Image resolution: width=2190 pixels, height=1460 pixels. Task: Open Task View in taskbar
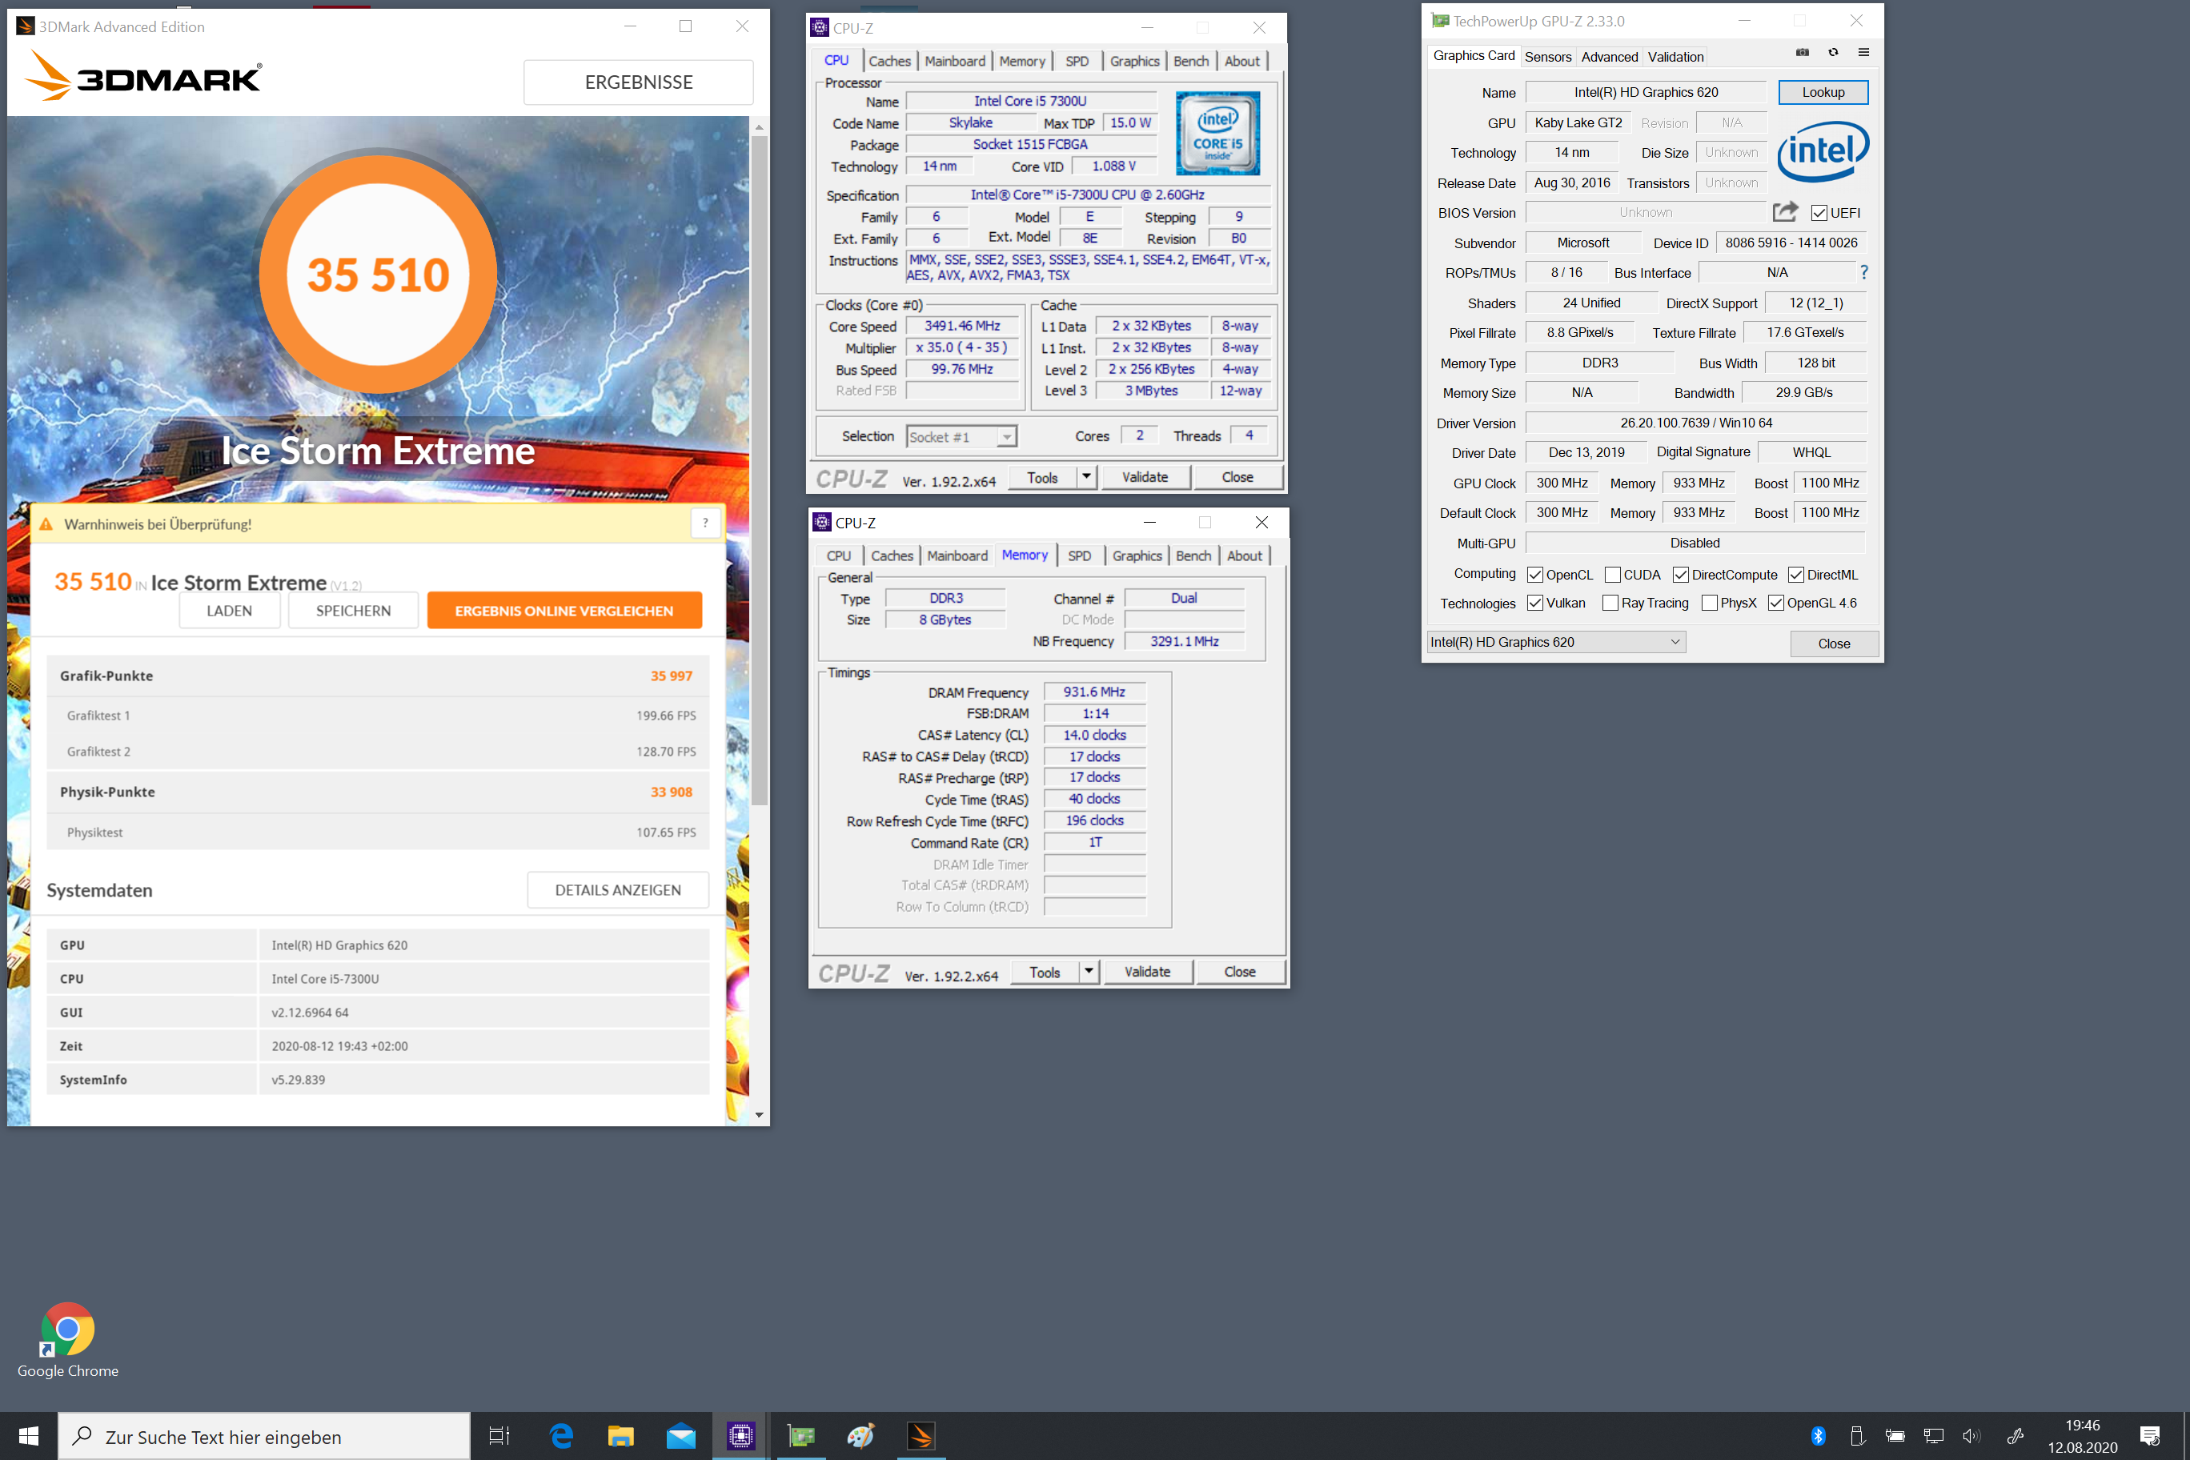coord(499,1436)
